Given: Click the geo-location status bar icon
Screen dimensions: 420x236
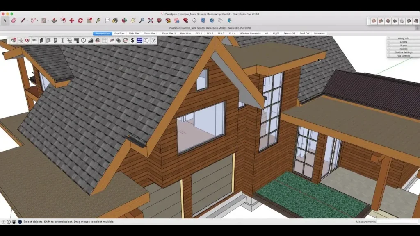Looking at the screenshot, I should pos(3,222).
